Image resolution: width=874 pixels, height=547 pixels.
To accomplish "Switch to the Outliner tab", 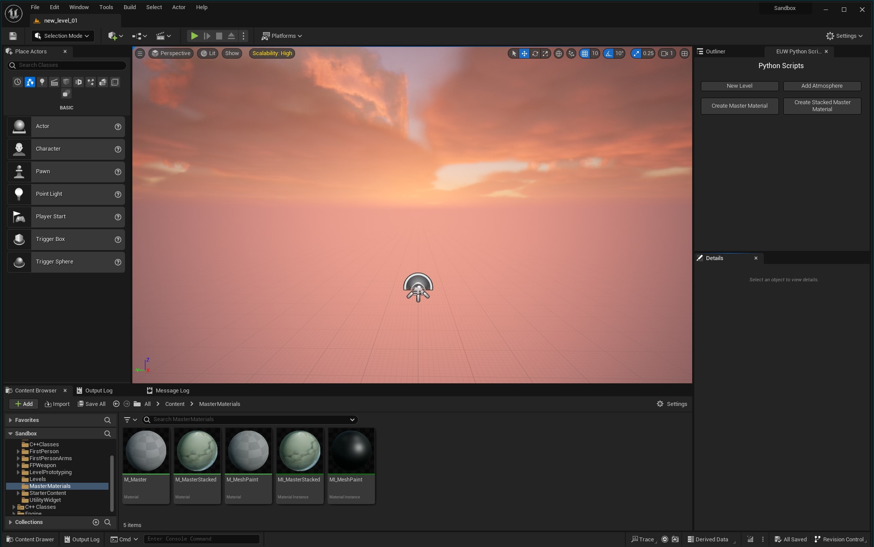I will tap(715, 52).
